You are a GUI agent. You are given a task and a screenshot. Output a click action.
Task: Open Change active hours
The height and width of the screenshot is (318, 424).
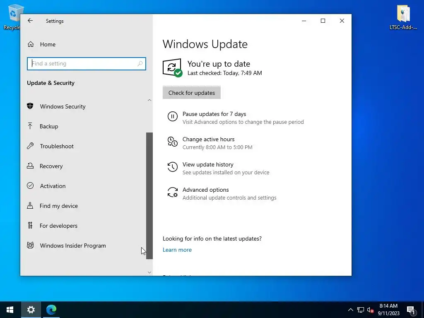click(x=209, y=139)
